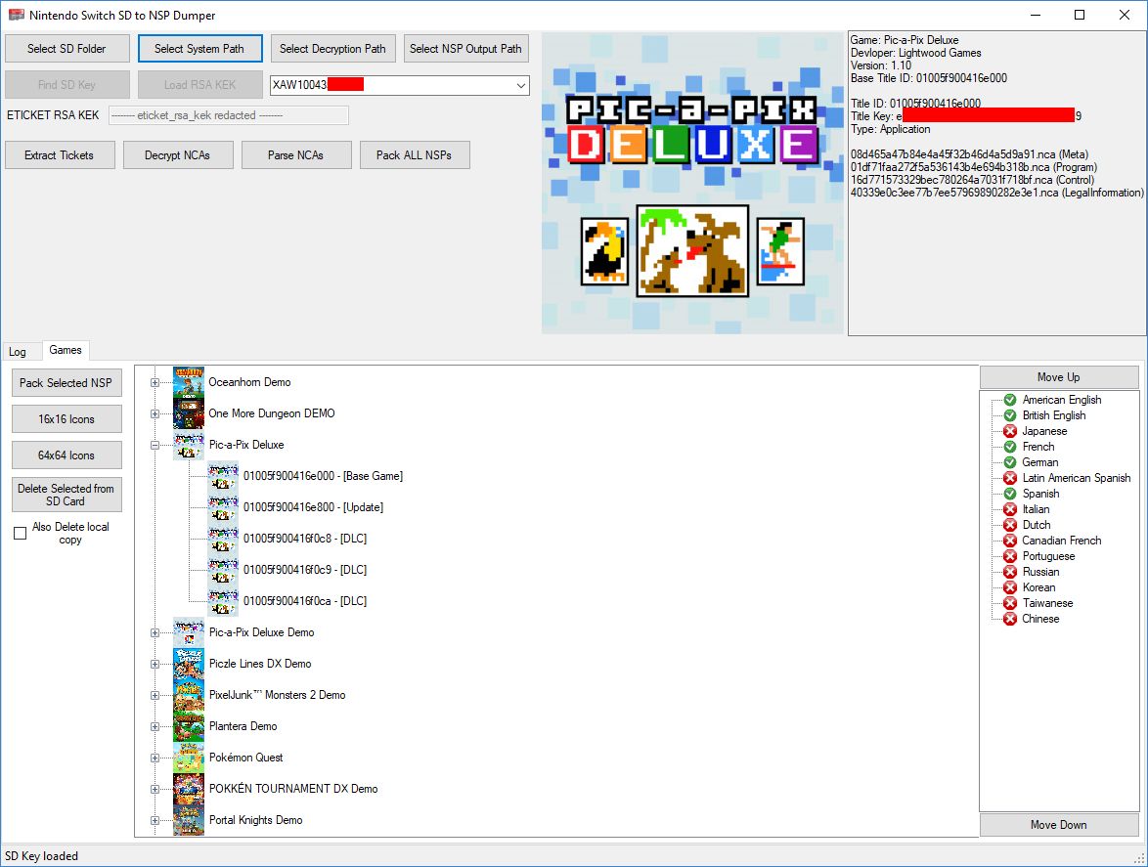Click Select NSP Output Path button

point(466,49)
